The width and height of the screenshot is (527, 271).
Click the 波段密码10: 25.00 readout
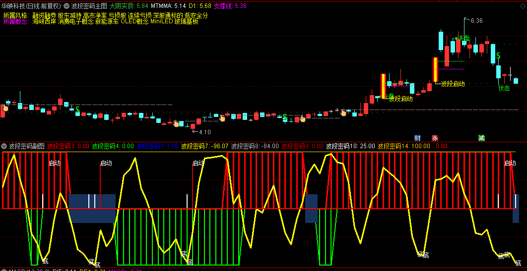pos(350,146)
